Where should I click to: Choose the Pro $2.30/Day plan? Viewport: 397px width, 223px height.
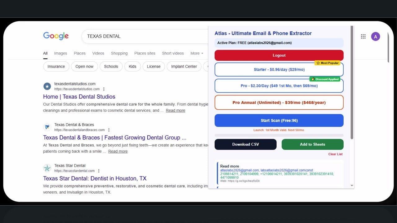click(279, 86)
